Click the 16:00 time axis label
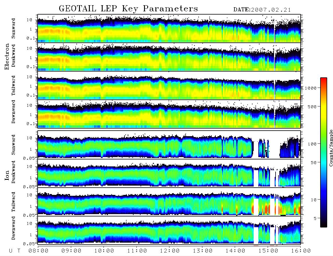 301,251
